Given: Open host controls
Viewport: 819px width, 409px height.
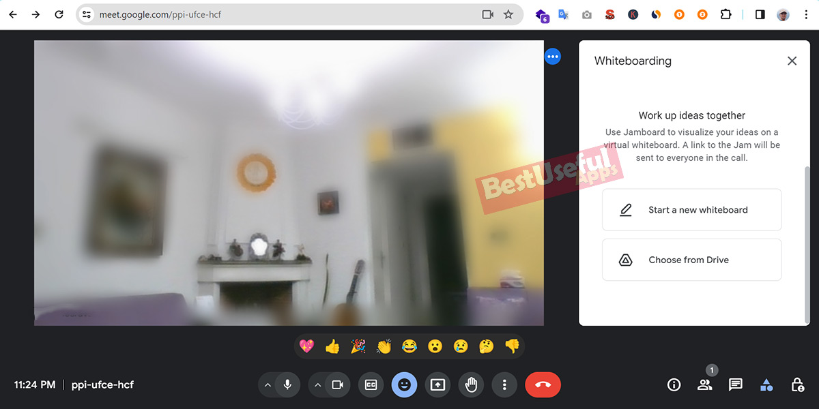Looking at the screenshot, I should tap(796, 384).
